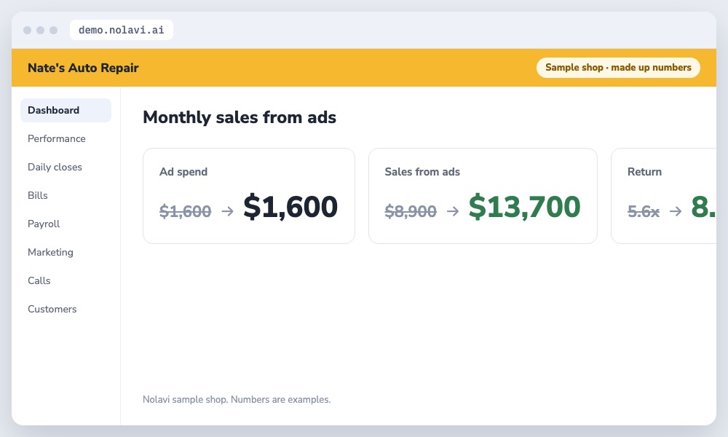
Task: Click the Nate's Auto Repair title
Action: 83,68
